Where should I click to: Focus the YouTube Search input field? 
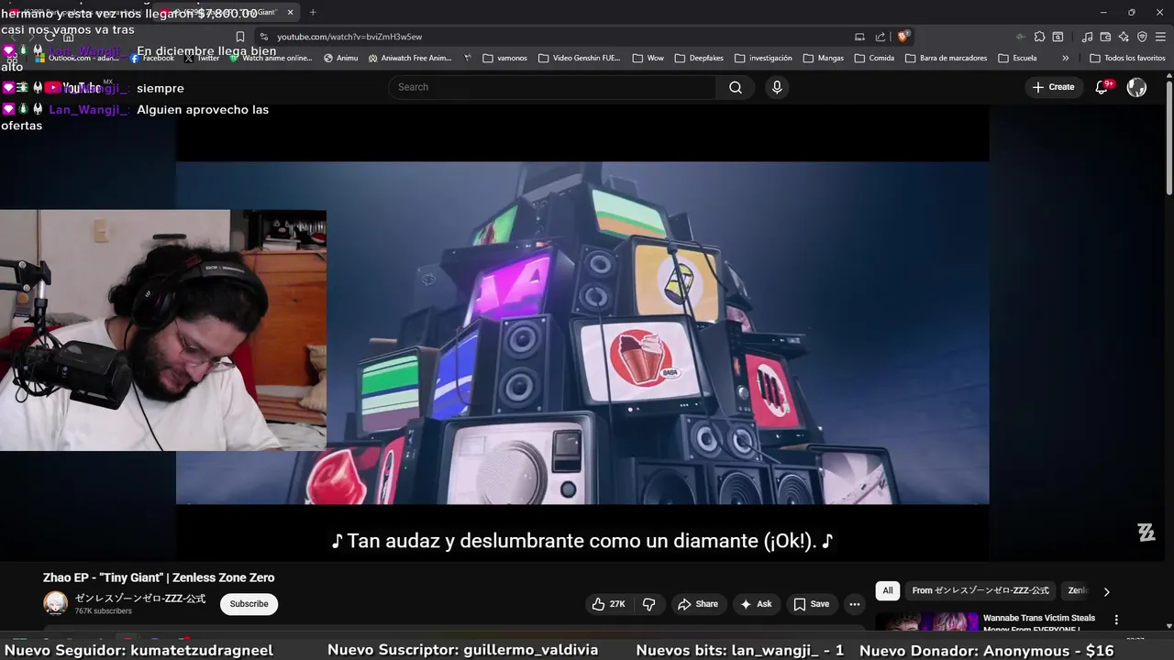click(552, 87)
